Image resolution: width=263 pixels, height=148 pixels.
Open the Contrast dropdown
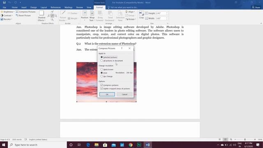click(x=7, y=16)
